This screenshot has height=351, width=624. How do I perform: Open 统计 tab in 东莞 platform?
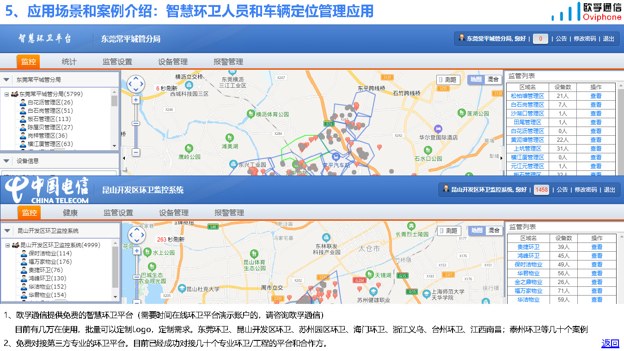point(69,61)
